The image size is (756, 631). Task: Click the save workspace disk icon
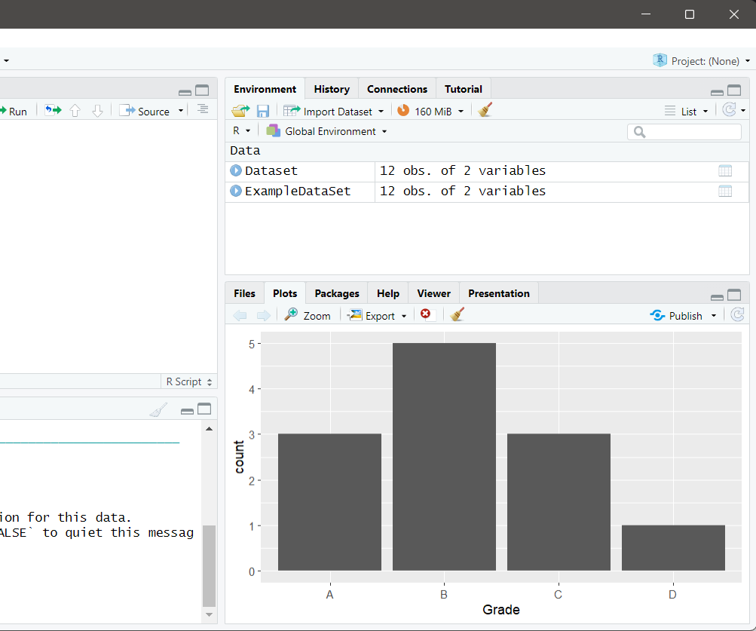[262, 110]
